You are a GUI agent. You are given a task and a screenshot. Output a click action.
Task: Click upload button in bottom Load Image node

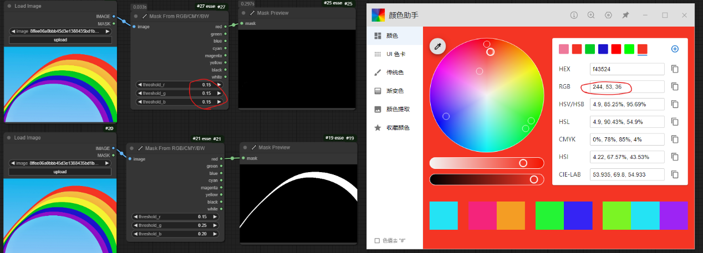[60, 172]
